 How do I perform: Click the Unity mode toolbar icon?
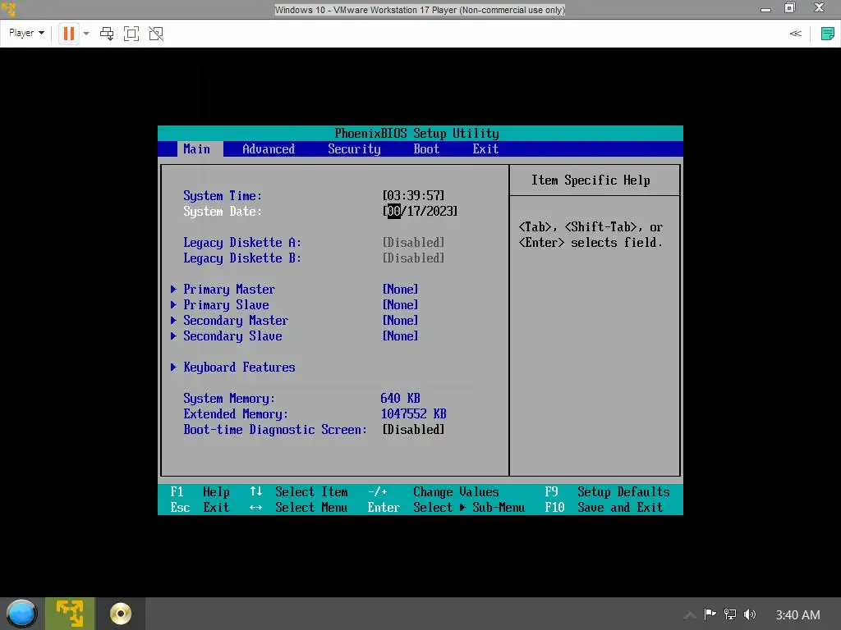coord(156,34)
